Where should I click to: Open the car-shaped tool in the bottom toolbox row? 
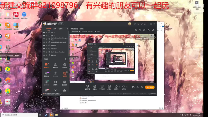coord(64,90)
